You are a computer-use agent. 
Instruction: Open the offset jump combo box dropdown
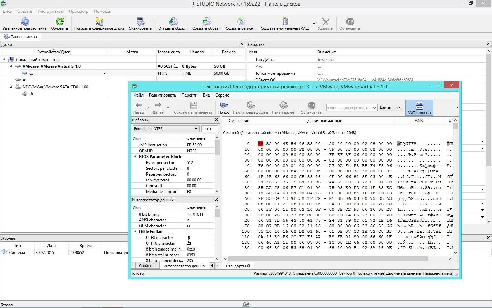pos(374,107)
